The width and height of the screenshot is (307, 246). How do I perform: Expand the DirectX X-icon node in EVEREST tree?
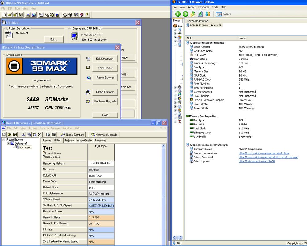point(175,99)
